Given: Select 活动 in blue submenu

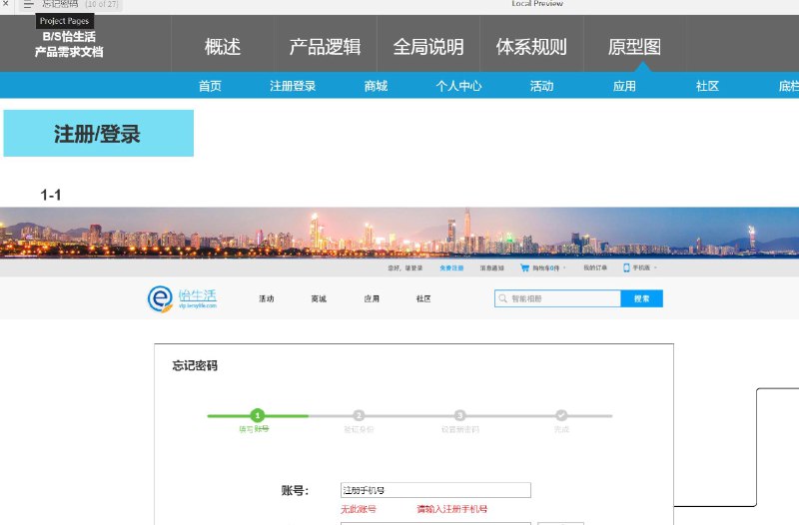Looking at the screenshot, I should [x=541, y=86].
